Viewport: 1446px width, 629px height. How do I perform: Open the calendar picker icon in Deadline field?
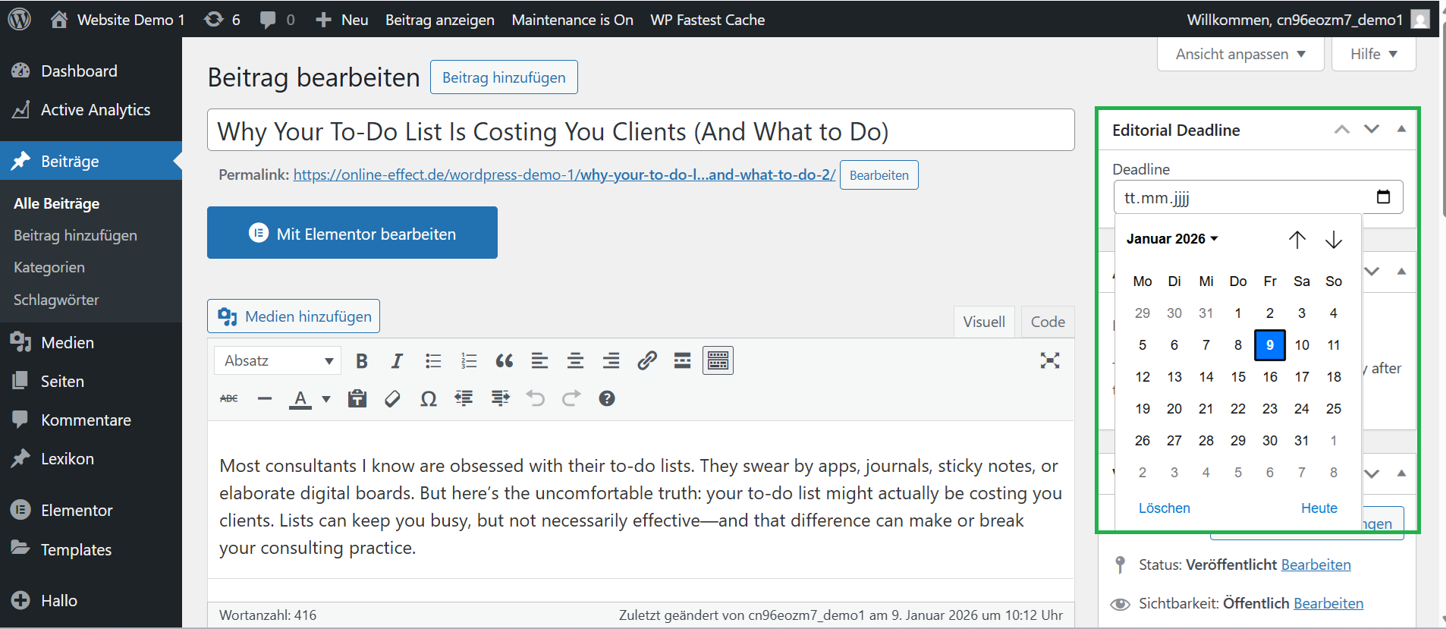(x=1383, y=197)
